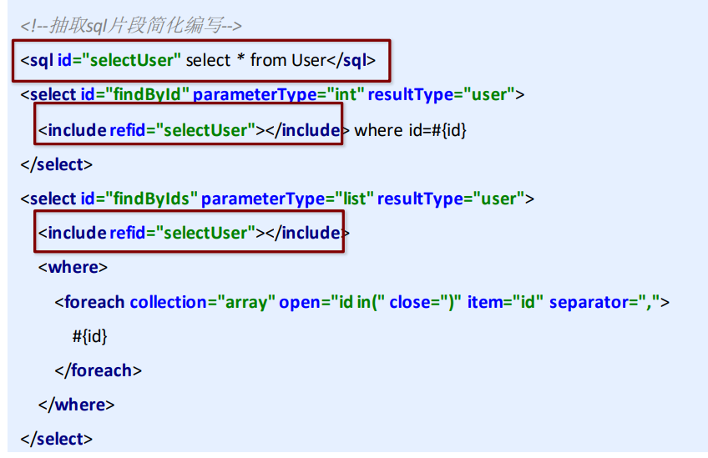Viewport: 708px width, 458px height.
Task: Click the attribute parameterType="int"
Action: 278,94
